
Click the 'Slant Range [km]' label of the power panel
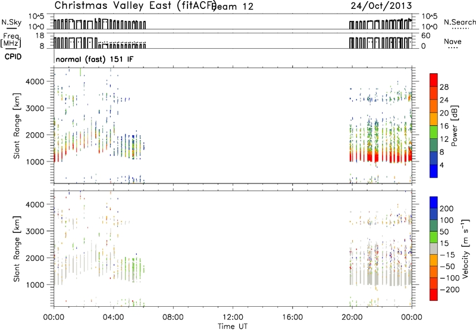[x=17, y=126]
